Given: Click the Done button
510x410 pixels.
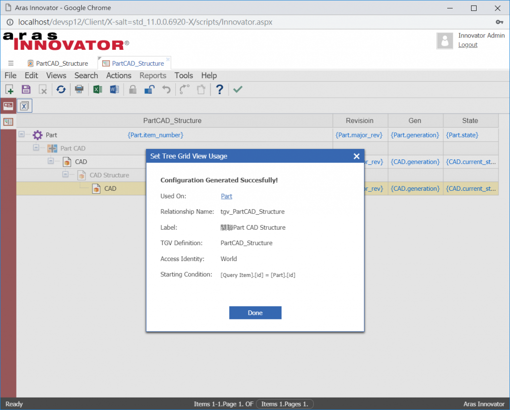Looking at the screenshot, I should click(255, 313).
